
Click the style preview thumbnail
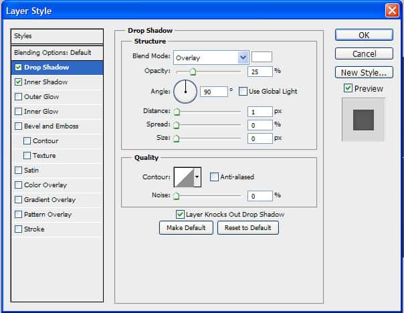(363, 119)
